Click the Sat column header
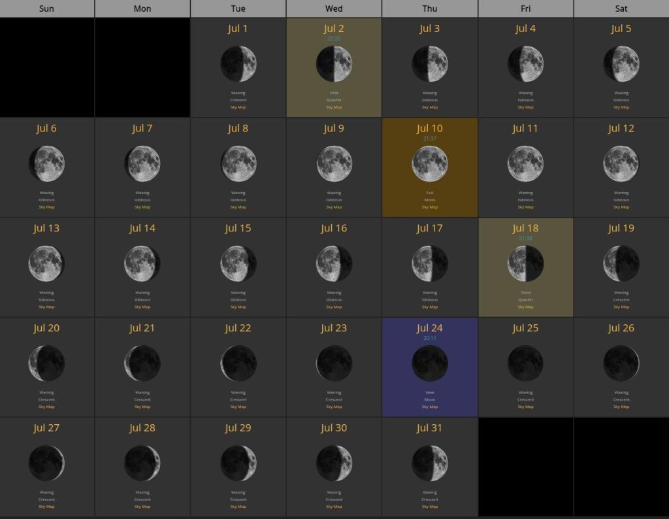 (x=621, y=8)
